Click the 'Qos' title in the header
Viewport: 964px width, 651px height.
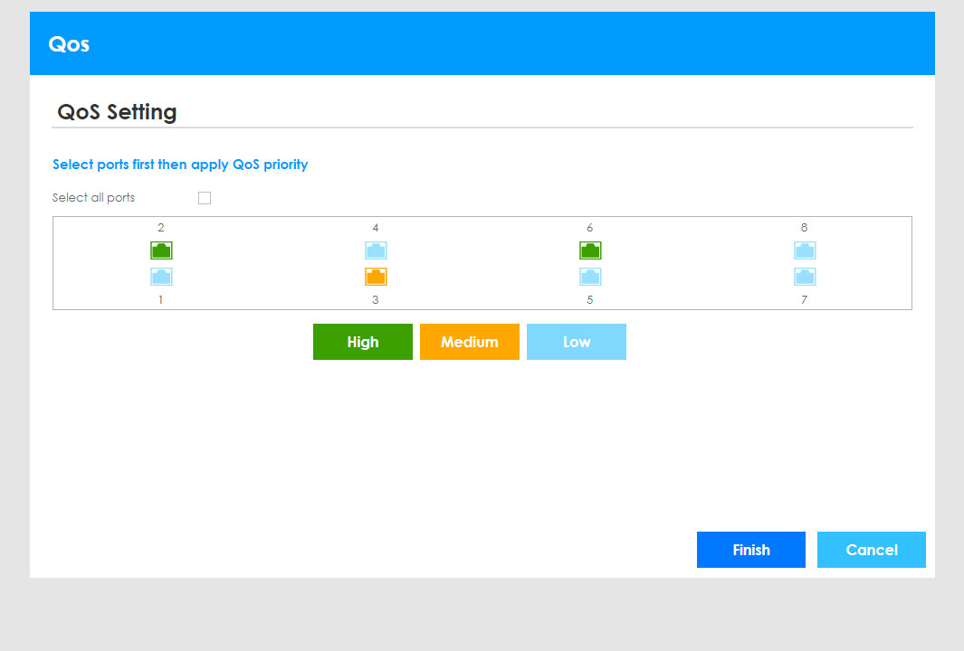(x=69, y=44)
